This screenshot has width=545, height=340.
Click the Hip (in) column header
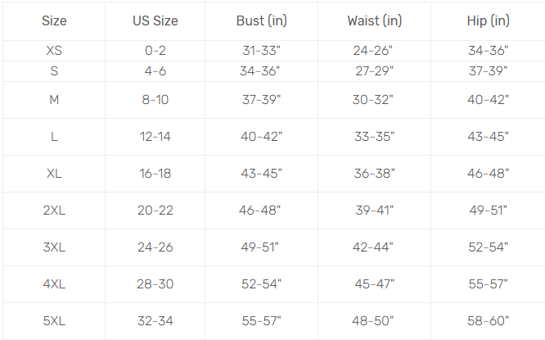coord(488,20)
